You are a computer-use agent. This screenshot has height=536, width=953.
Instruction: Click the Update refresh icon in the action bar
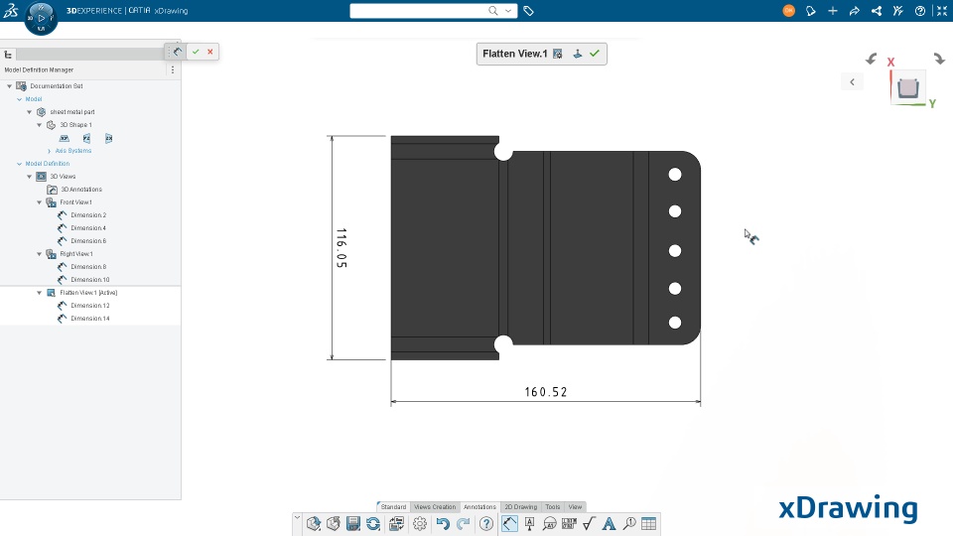click(373, 523)
